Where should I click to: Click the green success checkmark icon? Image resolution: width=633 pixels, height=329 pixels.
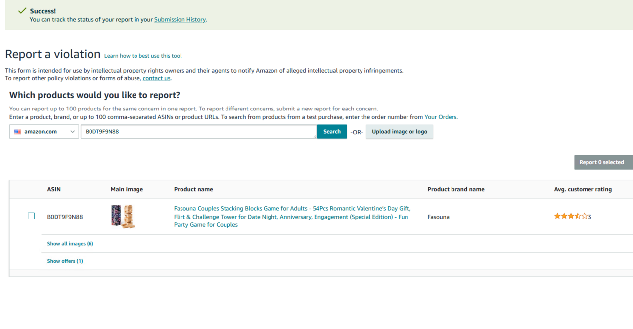pyautogui.click(x=22, y=11)
